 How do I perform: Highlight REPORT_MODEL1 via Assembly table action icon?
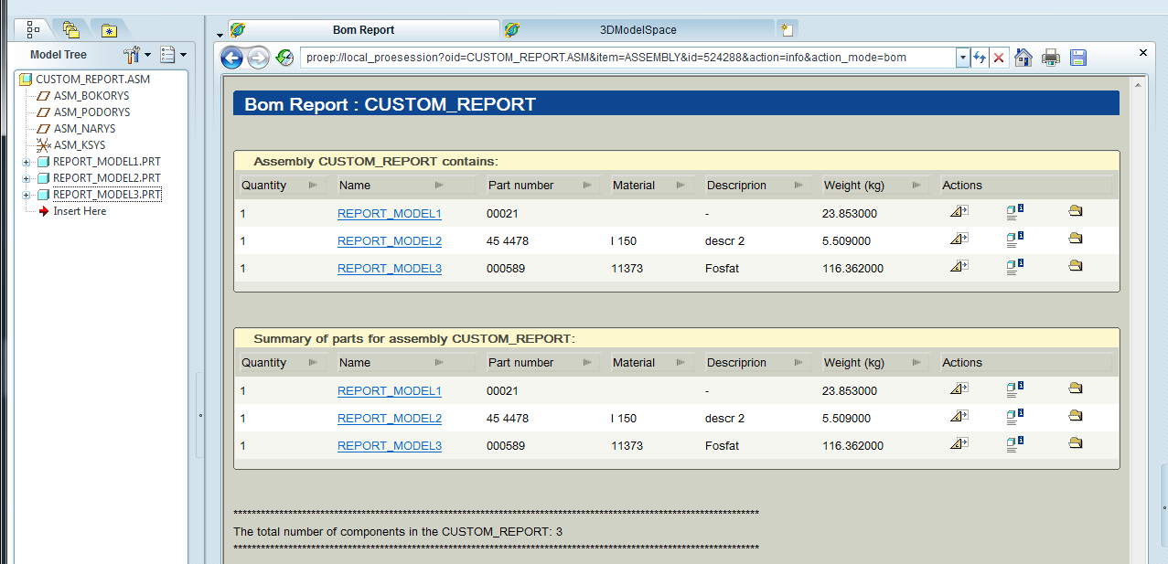959,212
